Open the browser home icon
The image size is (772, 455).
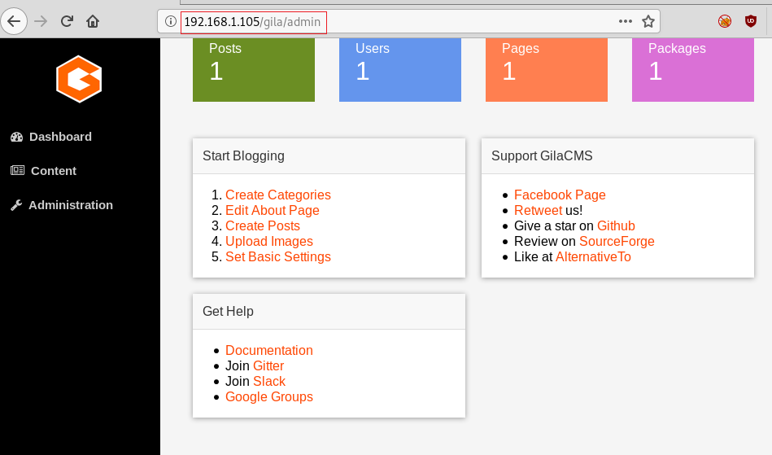[93, 21]
